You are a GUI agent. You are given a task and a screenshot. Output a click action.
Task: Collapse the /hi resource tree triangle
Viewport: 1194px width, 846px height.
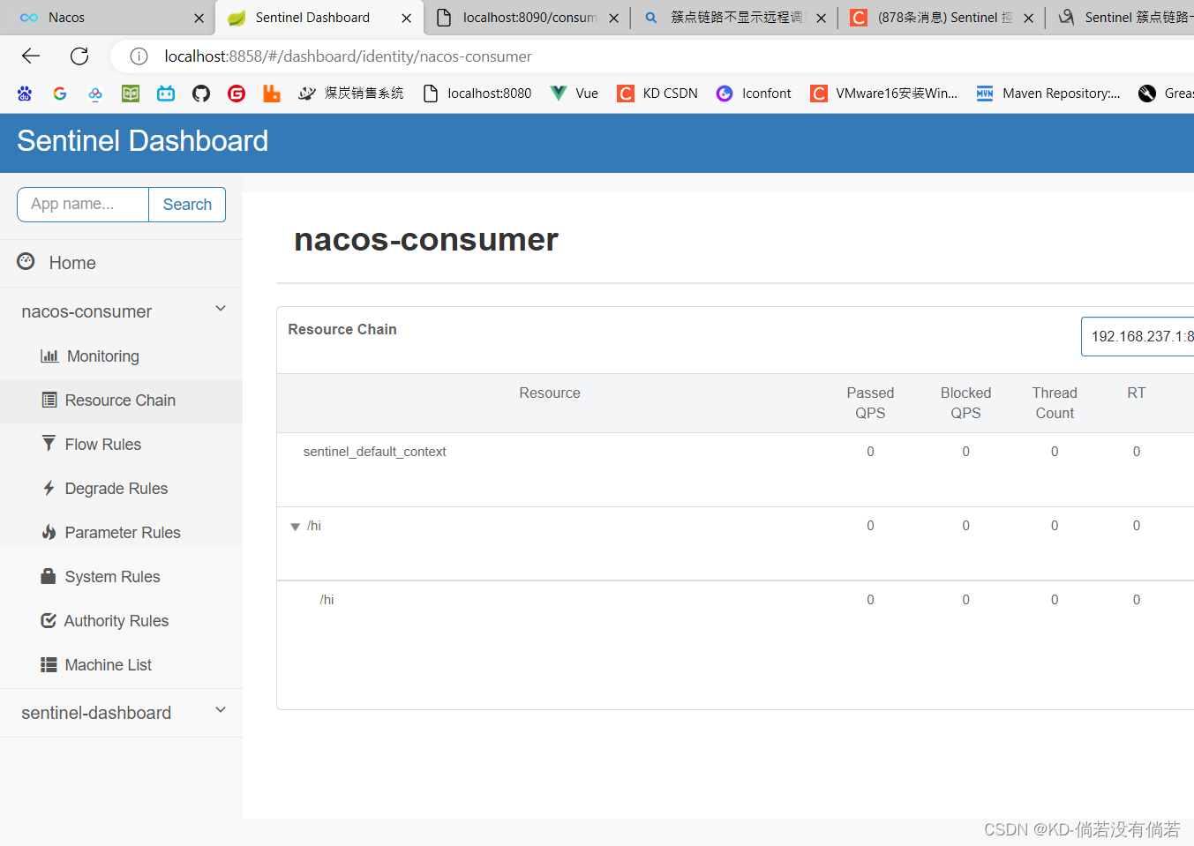coord(296,527)
